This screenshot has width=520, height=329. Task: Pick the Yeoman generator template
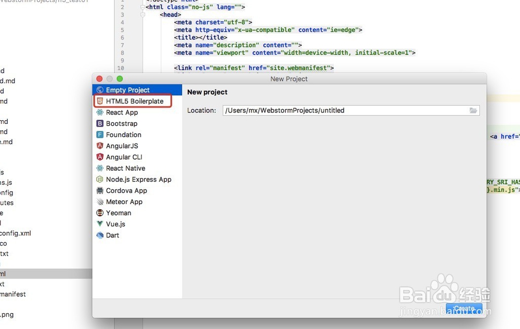point(99,213)
